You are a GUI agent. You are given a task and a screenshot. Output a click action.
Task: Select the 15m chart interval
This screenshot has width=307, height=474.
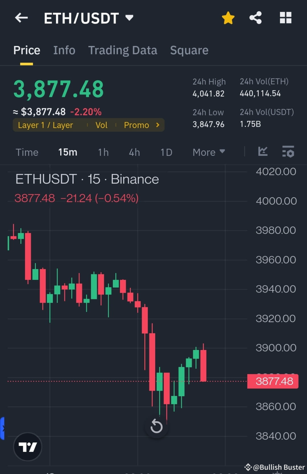coord(68,152)
